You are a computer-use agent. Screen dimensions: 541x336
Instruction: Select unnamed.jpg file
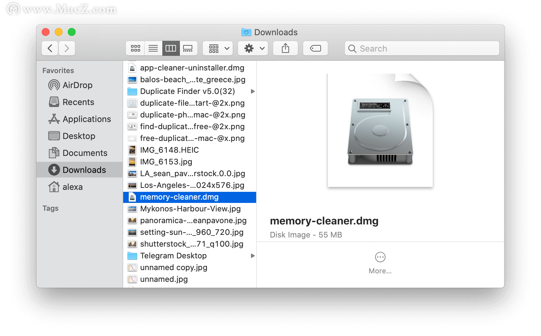coord(190,279)
